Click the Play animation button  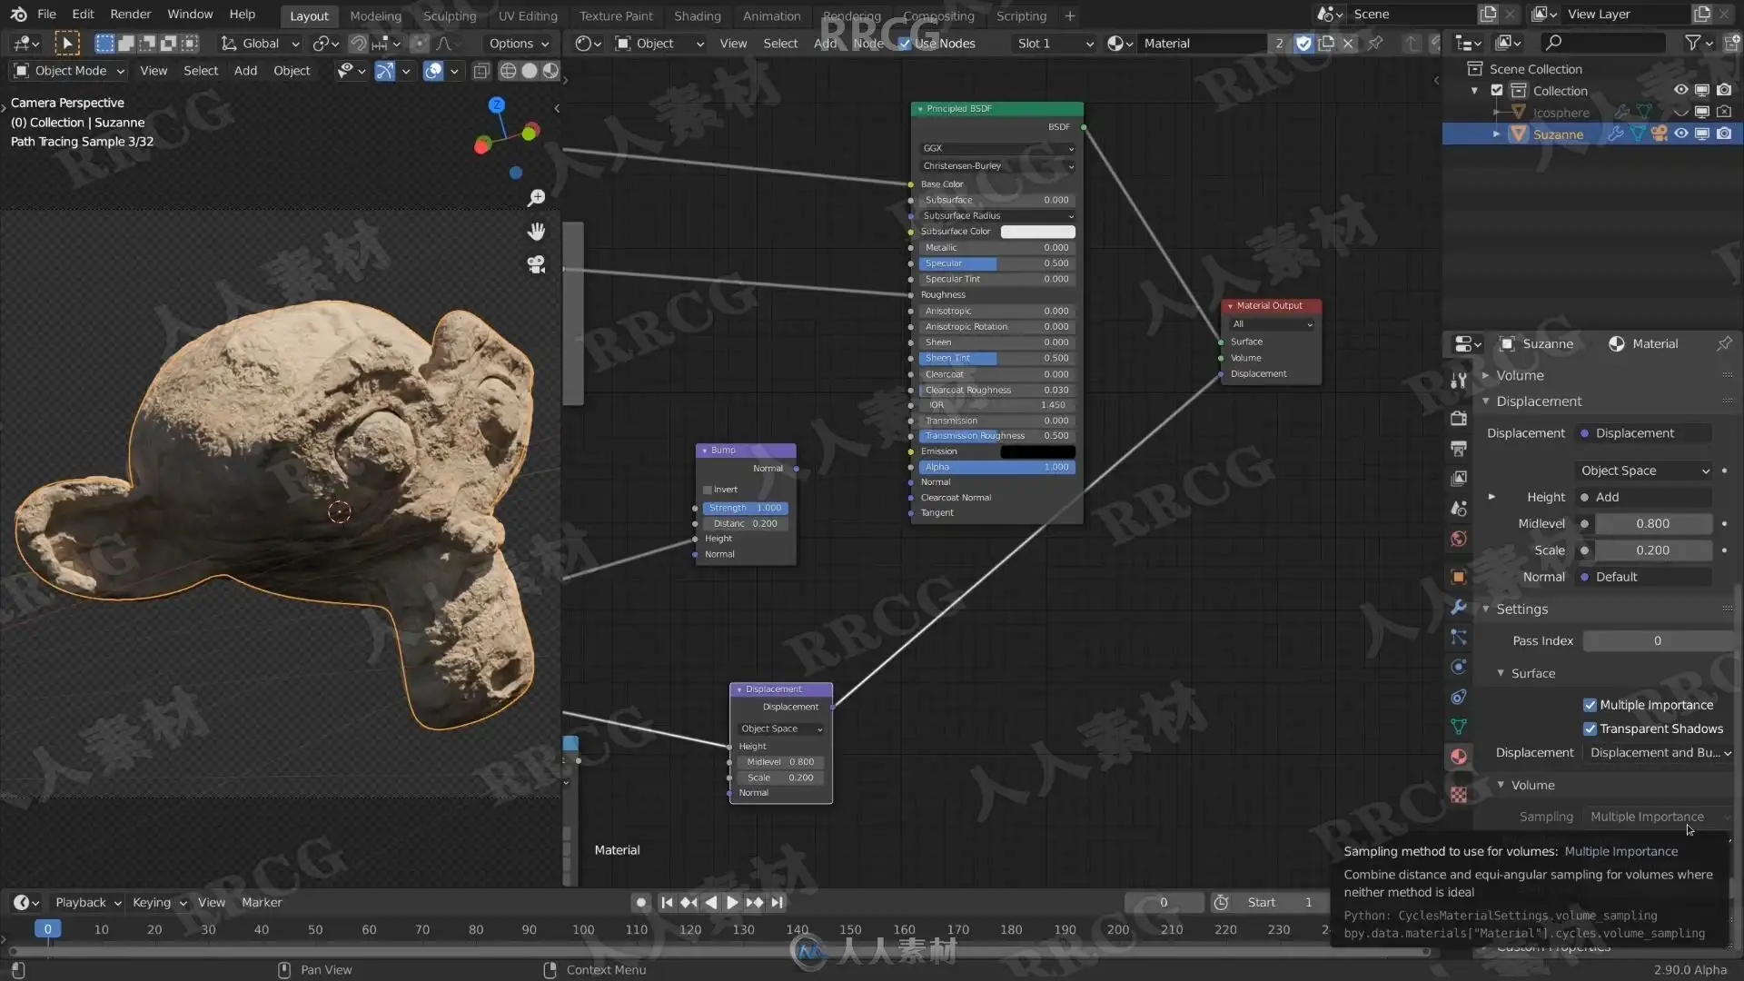[x=732, y=902]
